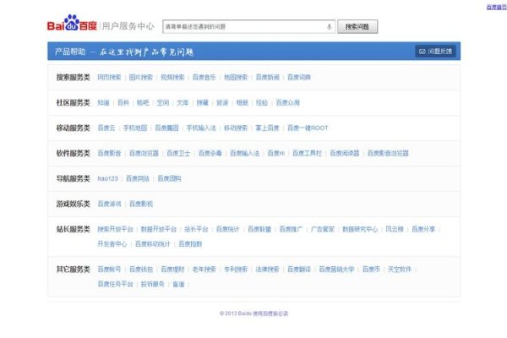
Task: Open the 百度影音浏览器 link
Action: point(388,153)
